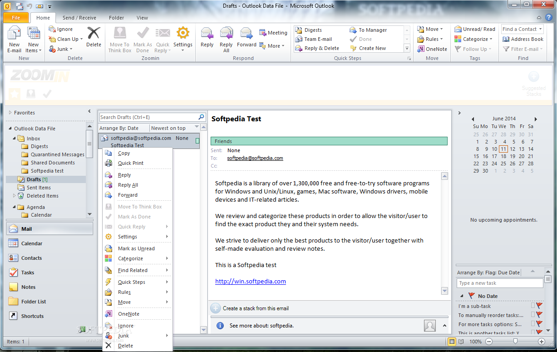Open the http://win.softpedia.com link
The width and height of the screenshot is (557, 352).
click(251, 281)
